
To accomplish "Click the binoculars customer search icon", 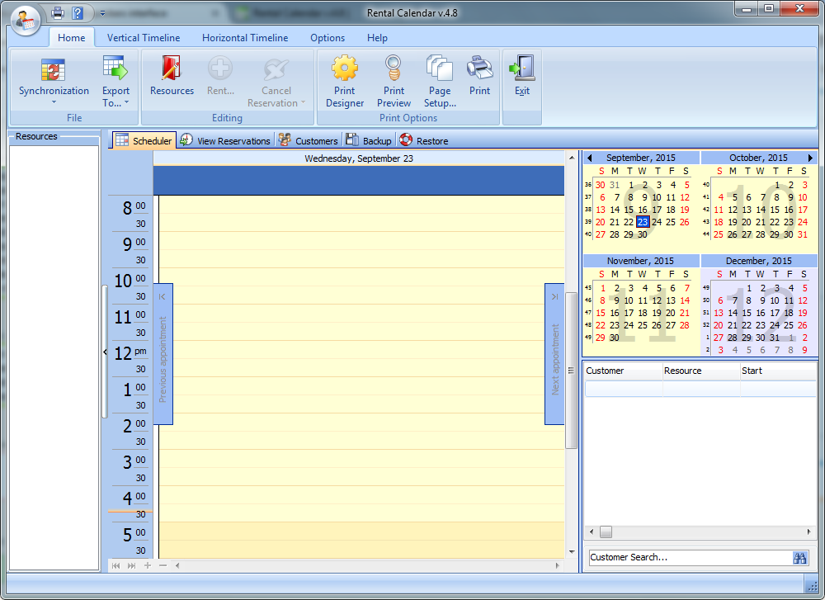I will click(799, 558).
